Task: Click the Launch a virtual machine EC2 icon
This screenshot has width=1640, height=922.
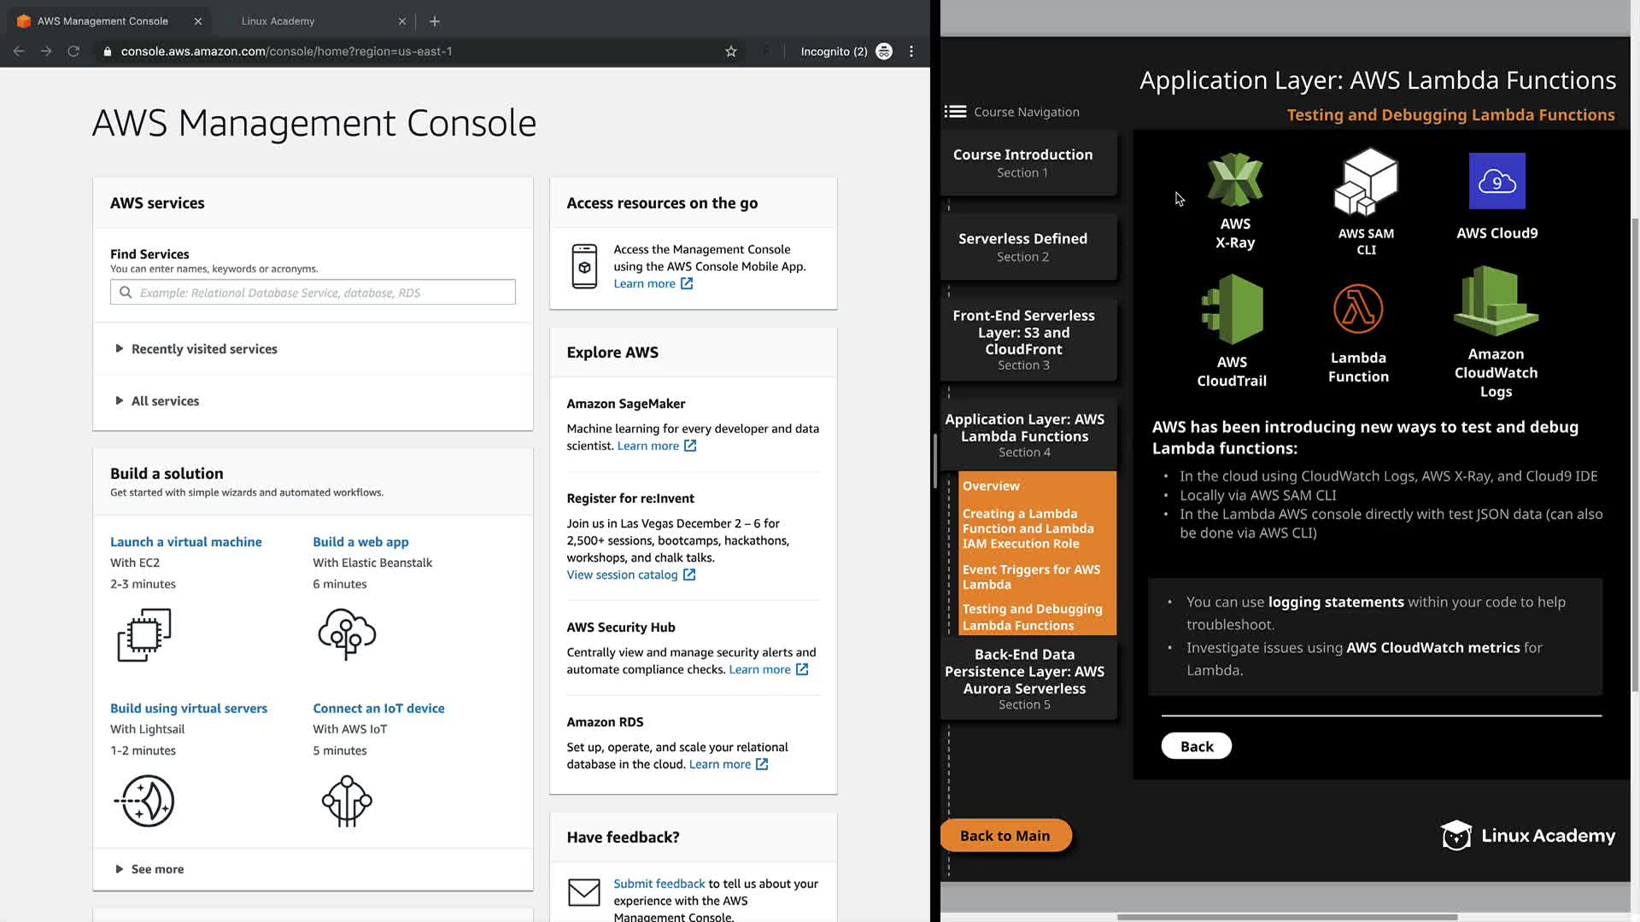Action: [x=144, y=634]
